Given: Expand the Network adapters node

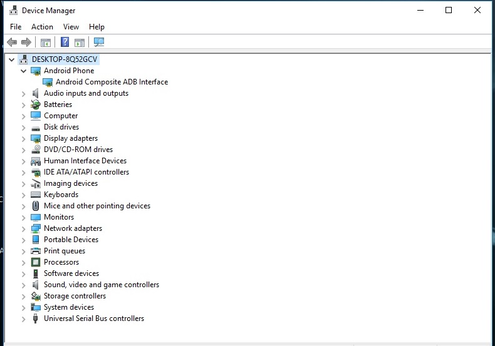Looking at the screenshot, I should click(23, 229).
